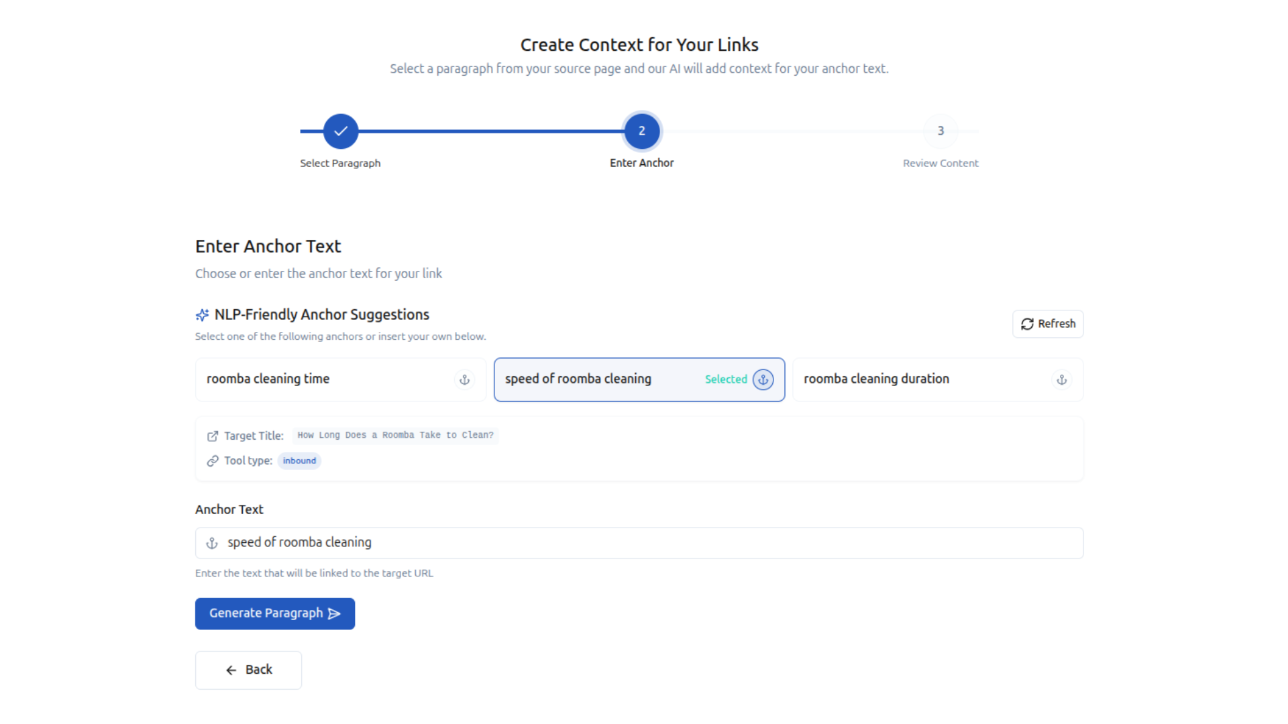Click anchor icon on 'speed of roomba cleaning' card

point(763,379)
